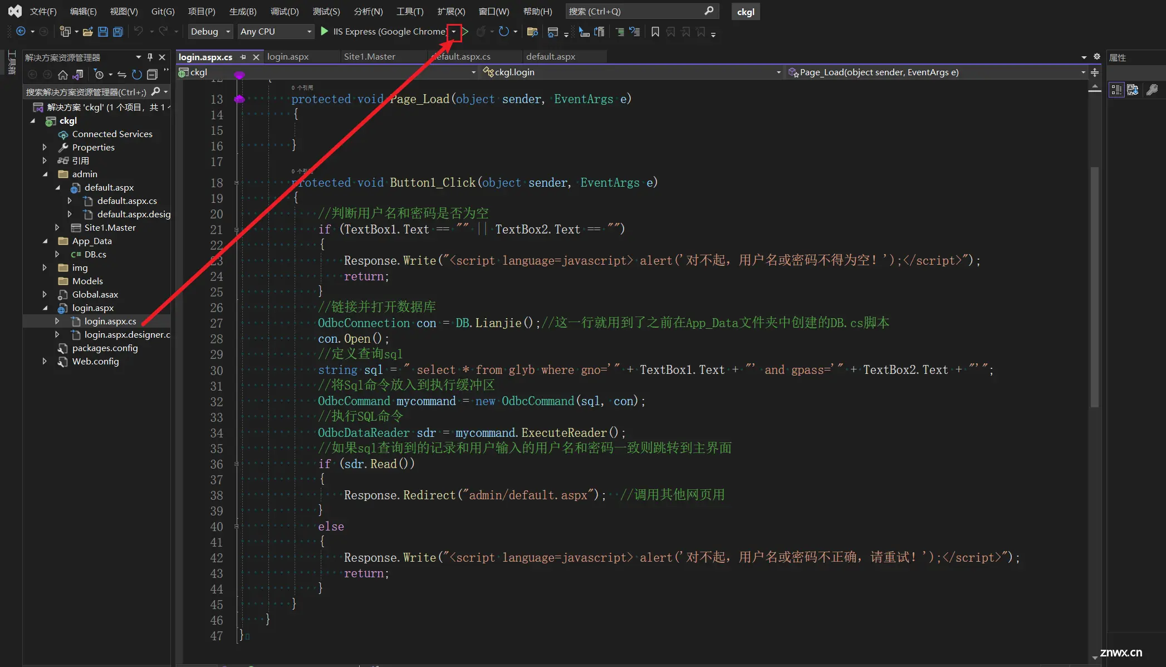The width and height of the screenshot is (1166, 667).
Task: Collapse the admin folder in tree
Action: pyautogui.click(x=45, y=174)
